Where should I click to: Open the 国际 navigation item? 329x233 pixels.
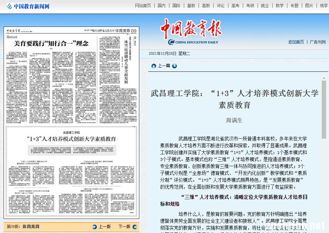coord(176,6)
